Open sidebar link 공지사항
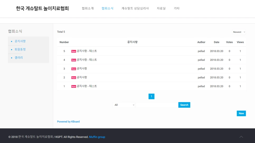The height and width of the screenshot is (143, 255). (20, 41)
